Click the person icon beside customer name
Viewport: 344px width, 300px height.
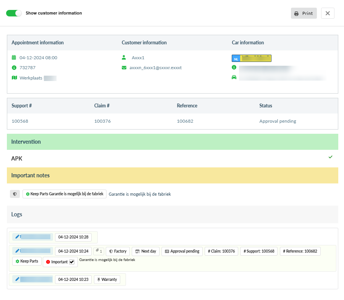coord(124,58)
